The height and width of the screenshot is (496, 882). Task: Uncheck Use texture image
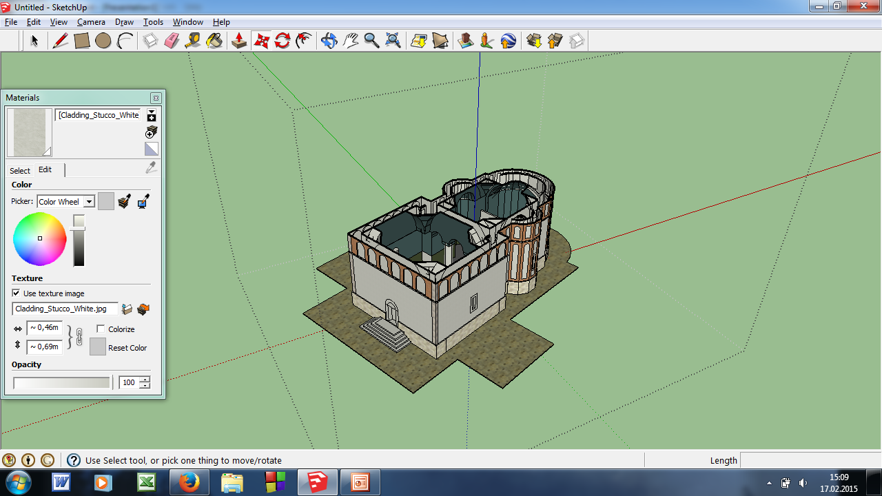click(17, 293)
